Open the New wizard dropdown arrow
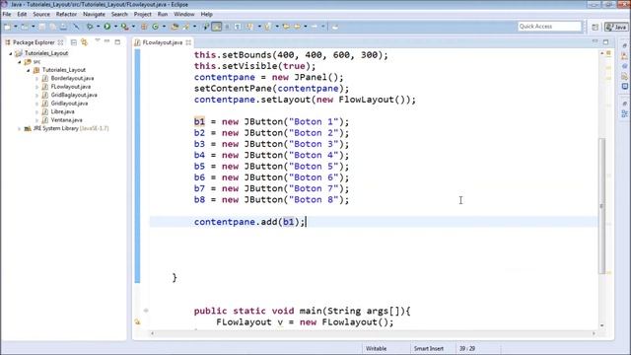 16,27
